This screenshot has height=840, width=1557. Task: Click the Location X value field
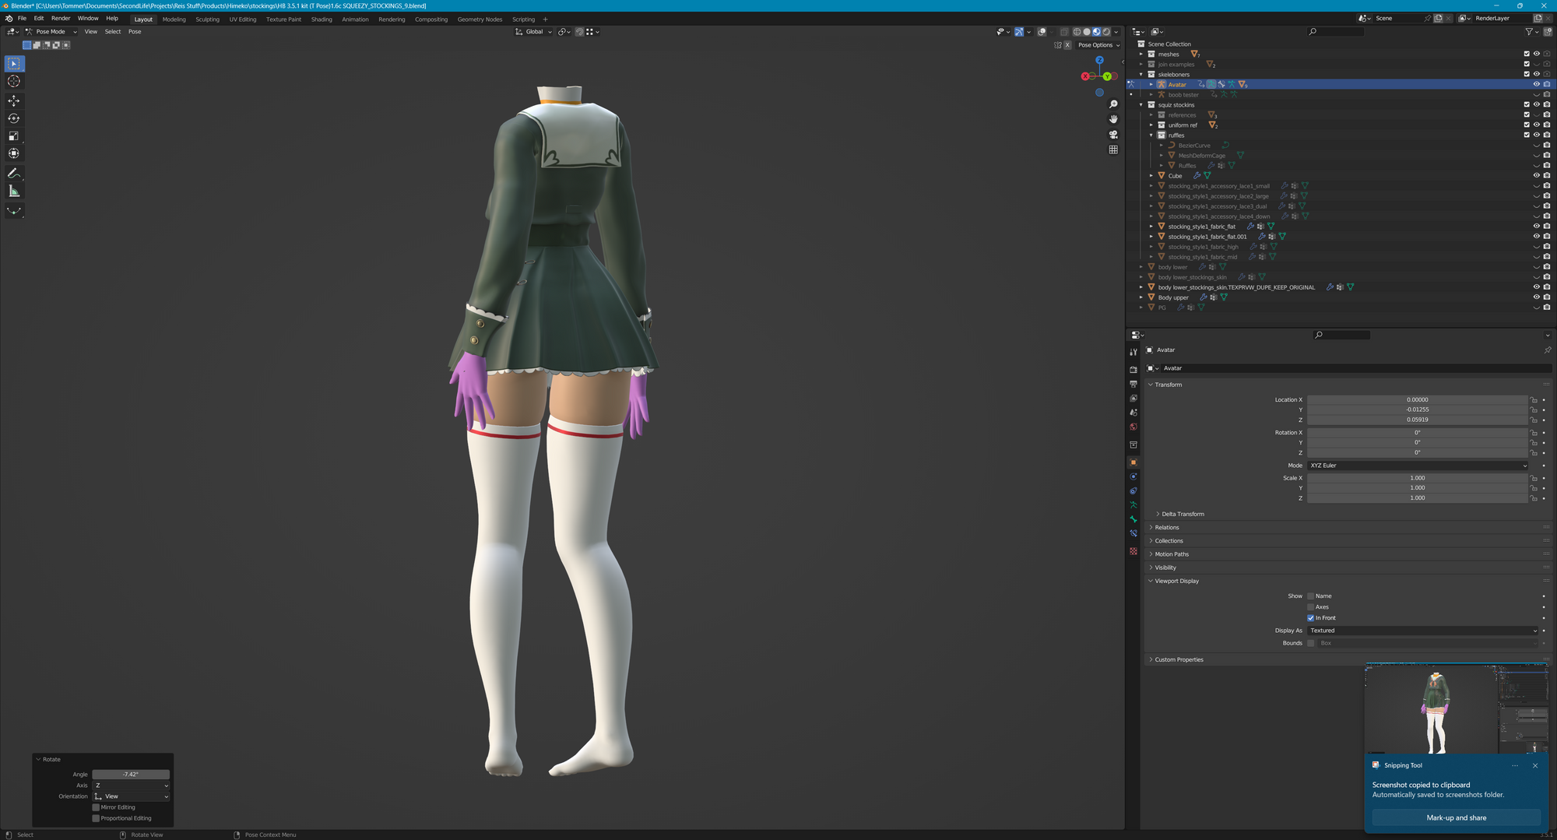(1417, 399)
